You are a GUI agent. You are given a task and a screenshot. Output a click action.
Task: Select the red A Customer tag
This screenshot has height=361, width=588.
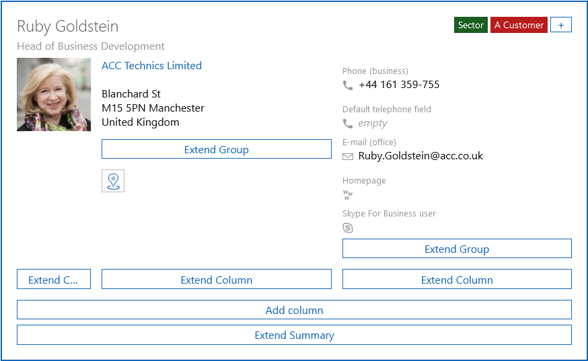[x=519, y=25]
